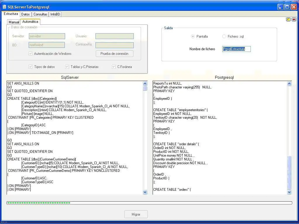Open the Datos tab
Image resolution: width=299 pixels, height=224 pixels.
coord(25,14)
